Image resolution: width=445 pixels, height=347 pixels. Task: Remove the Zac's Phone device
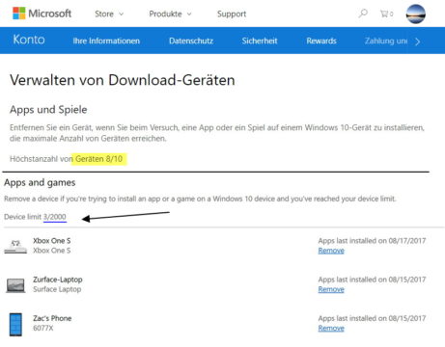coord(331,329)
